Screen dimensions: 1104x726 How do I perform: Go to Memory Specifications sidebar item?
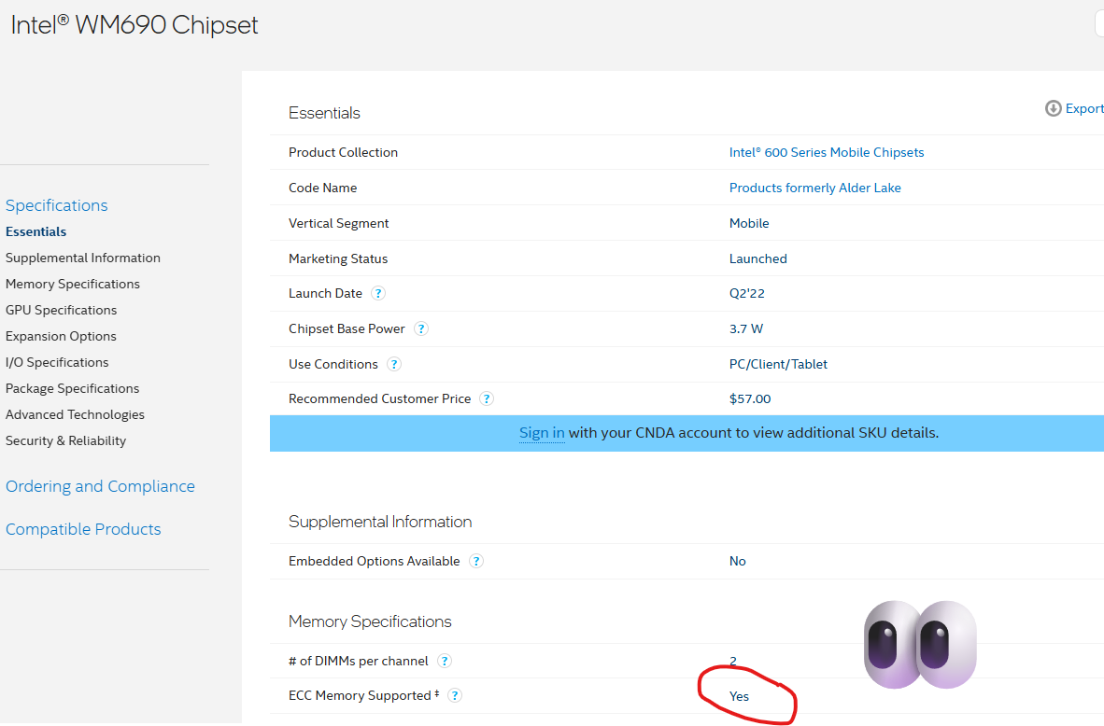tap(73, 284)
